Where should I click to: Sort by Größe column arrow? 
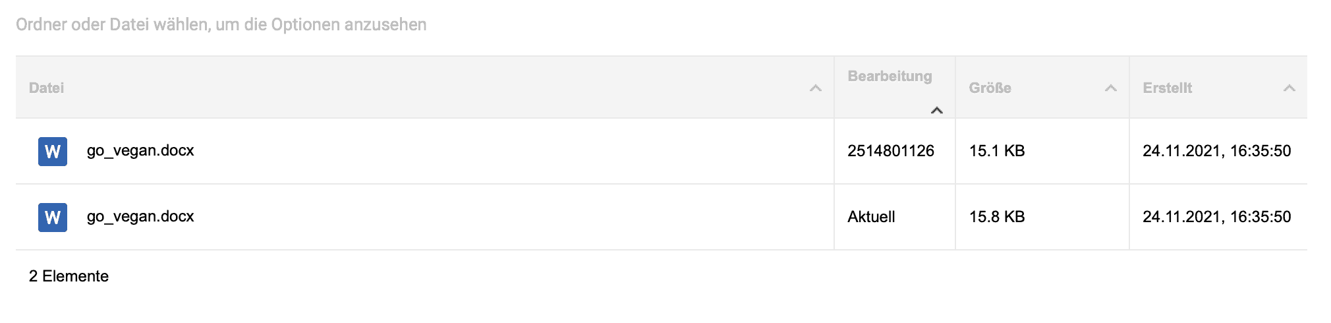pos(1110,88)
